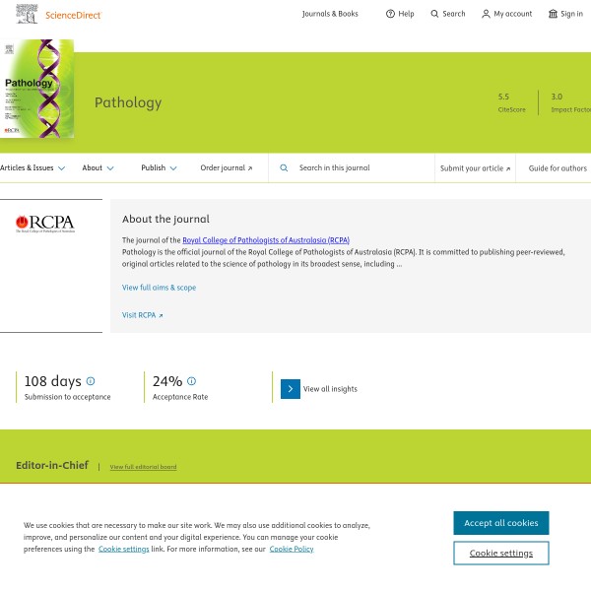Viewport: 591px width, 591px height.
Task: Open My account user icon
Action: (x=486, y=14)
